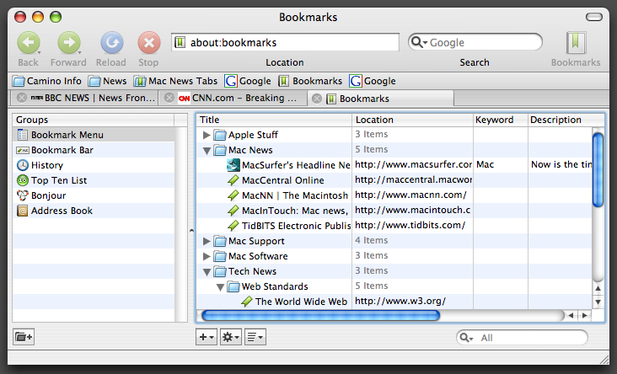Screen dimensions: 617x374
Task: Click the scroll down arrow
Action: coord(598,302)
